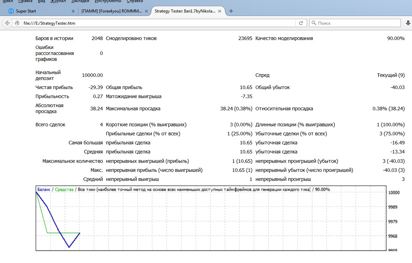Click 'Матожидание выигрыша' label
The width and height of the screenshot is (412, 263).
pyautogui.click(x=133, y=96)
